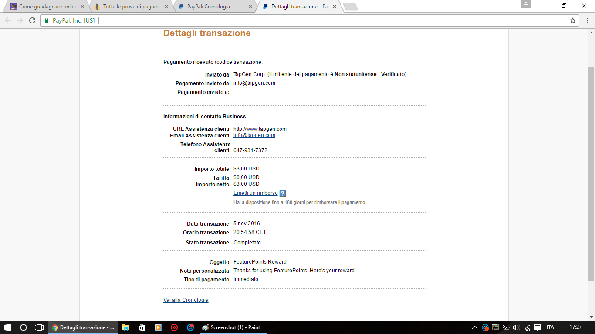Click the battery power tray icon
595x334 pixels.
pos(506,327)
